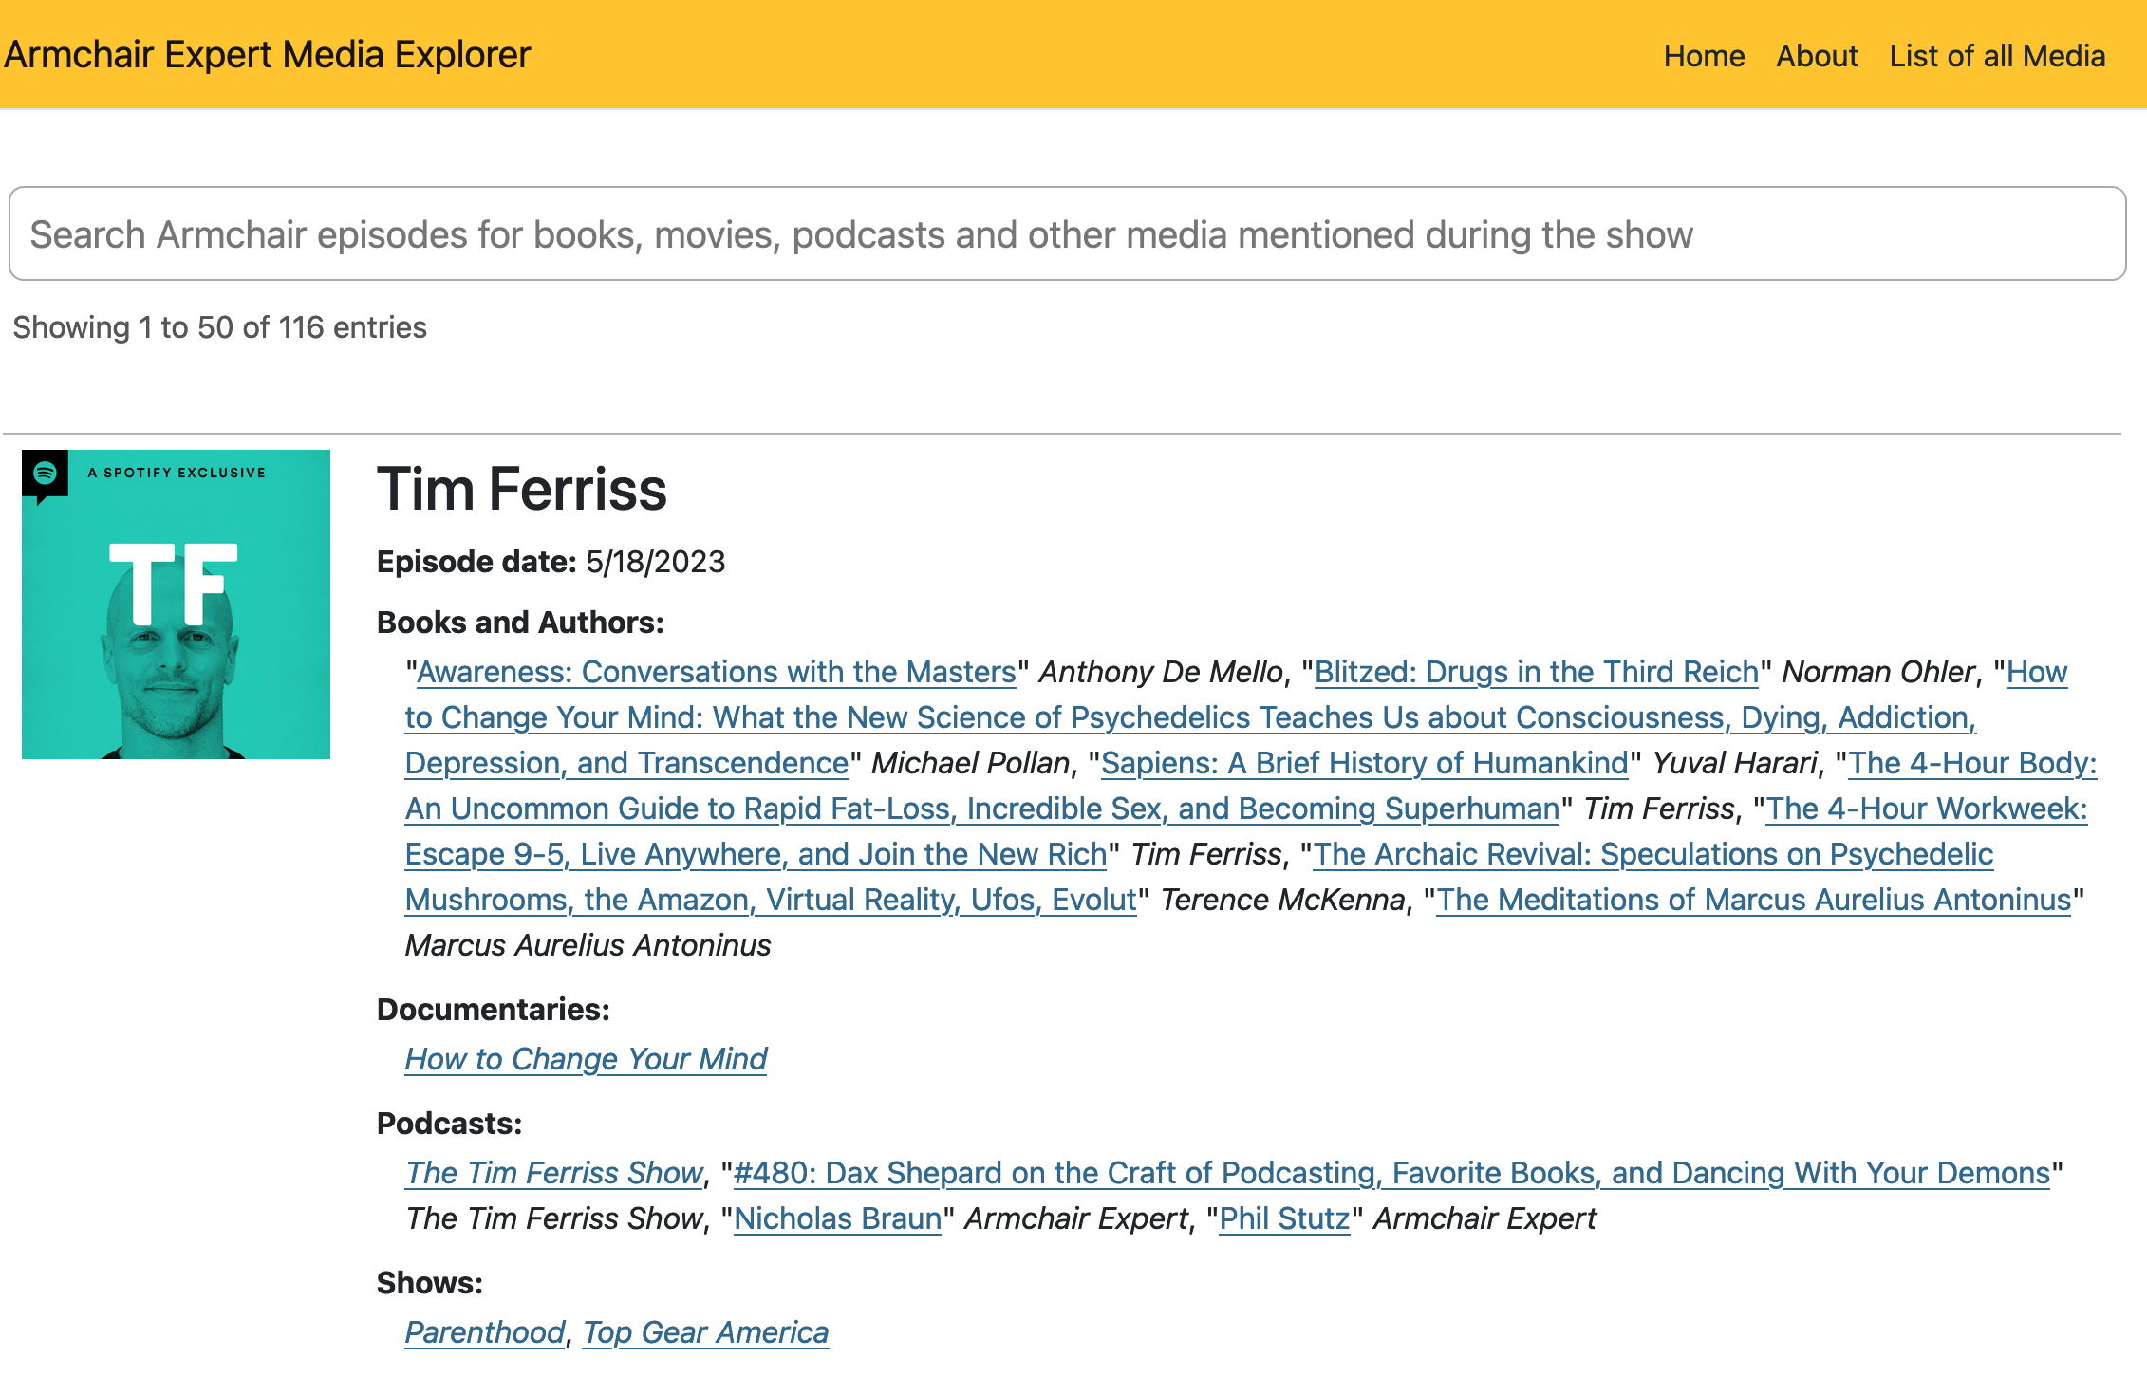Click the Episode date 5/18/2023 text
Image resolution: width=2147 pixels, height=1376 pixels.
(x=551, y=562)
